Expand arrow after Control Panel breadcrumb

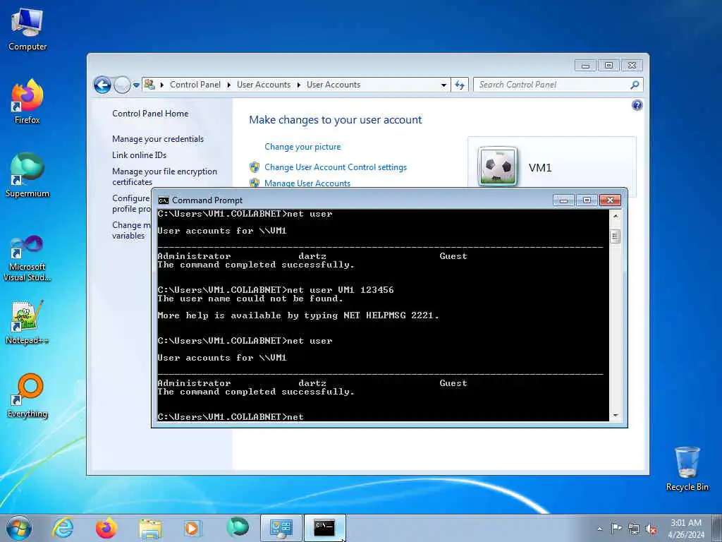tap(229, 85)
